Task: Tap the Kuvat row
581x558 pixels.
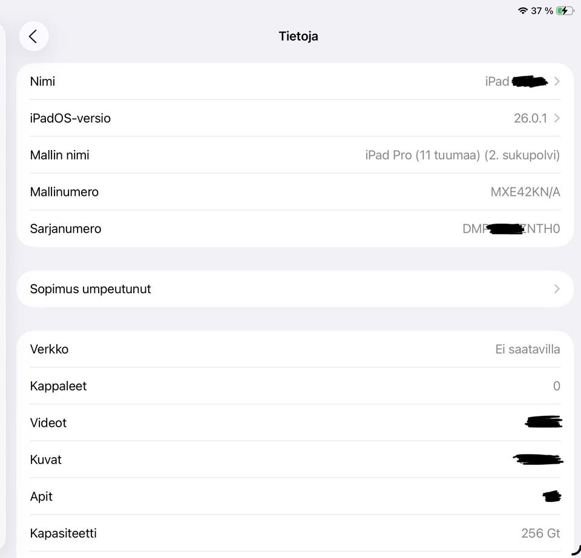Action: coord(295,460)
